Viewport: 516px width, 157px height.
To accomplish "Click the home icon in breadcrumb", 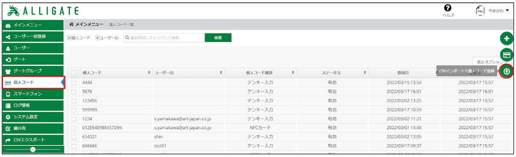I will click(x=71, y=25).
